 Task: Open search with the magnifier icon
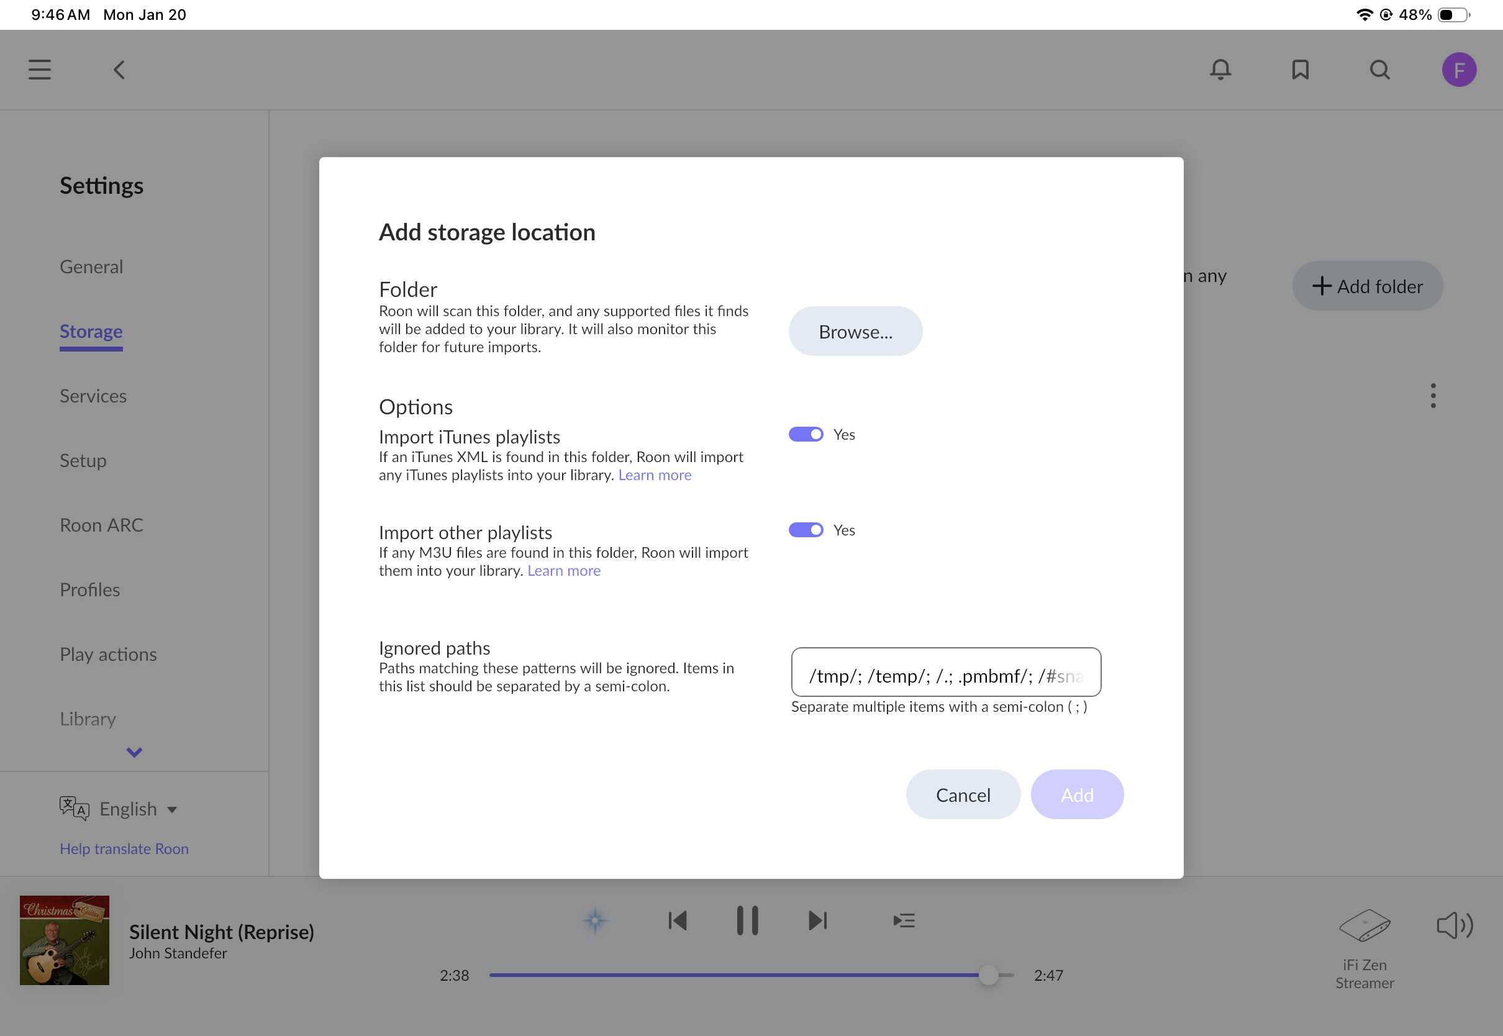pos(1379,70)
